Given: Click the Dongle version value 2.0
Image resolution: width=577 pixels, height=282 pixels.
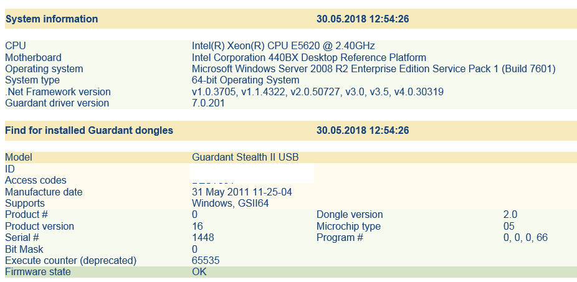Looking at the screenshot, I should pos(510,215).
